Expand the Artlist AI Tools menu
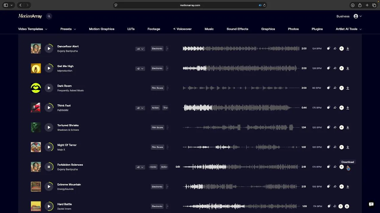This screenshot has width=380, height=213. tap(349, 29)
